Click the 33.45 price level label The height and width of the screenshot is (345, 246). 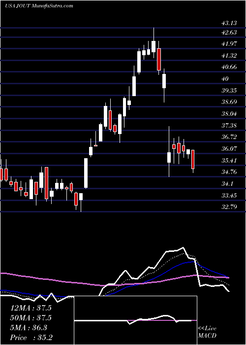[229, 195]
